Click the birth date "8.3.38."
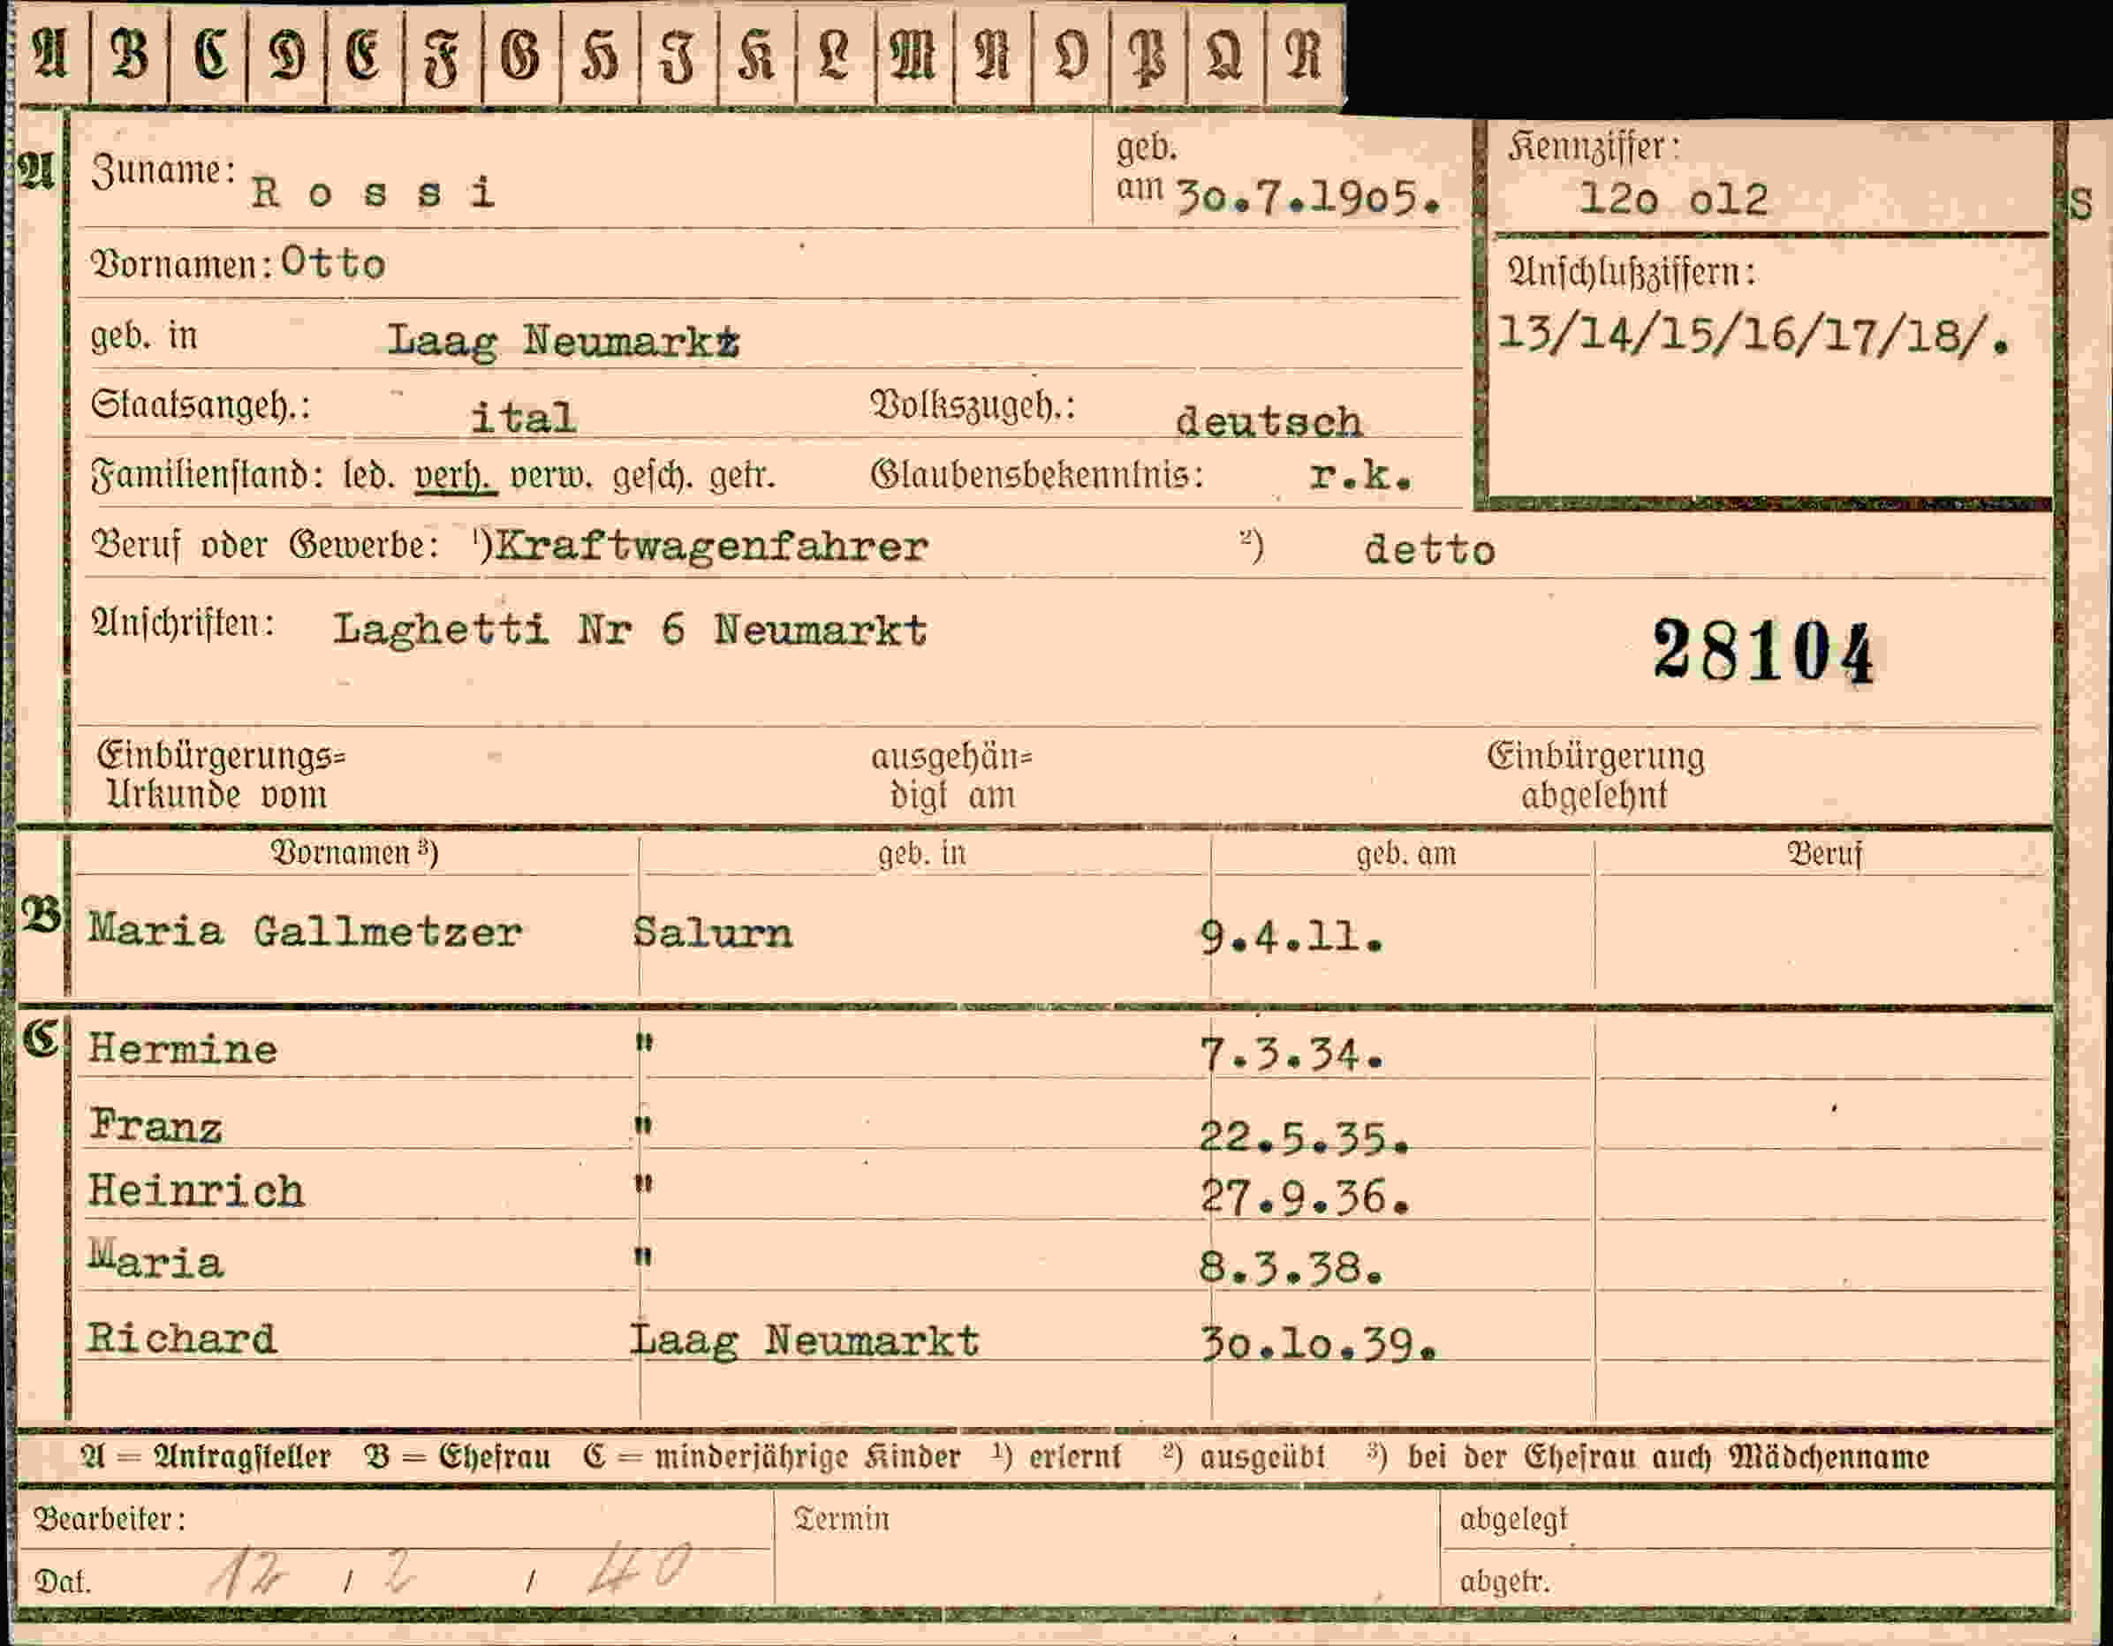The image size is (2113, 1646). (1291, 1268)
